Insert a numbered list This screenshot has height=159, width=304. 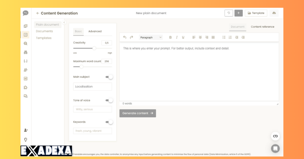(230, 37)
